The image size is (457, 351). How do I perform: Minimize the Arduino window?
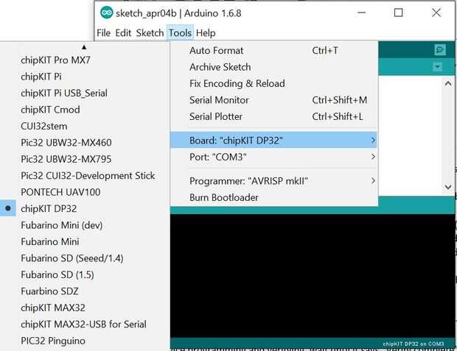[361, 13]
